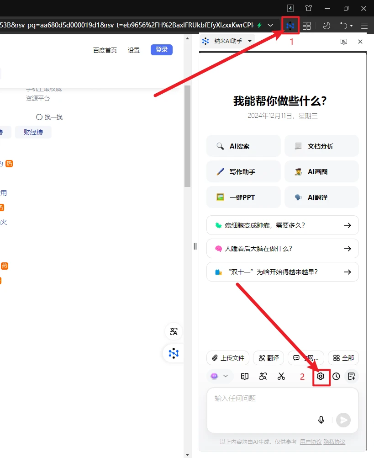The width and height of the screenshot is (374, 458).
Task: Open suggestion 癌细胞变成肿瘤,需要多久?
Action: pos(282,225)
